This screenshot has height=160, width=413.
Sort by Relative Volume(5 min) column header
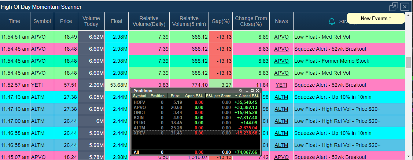point(189,21)
